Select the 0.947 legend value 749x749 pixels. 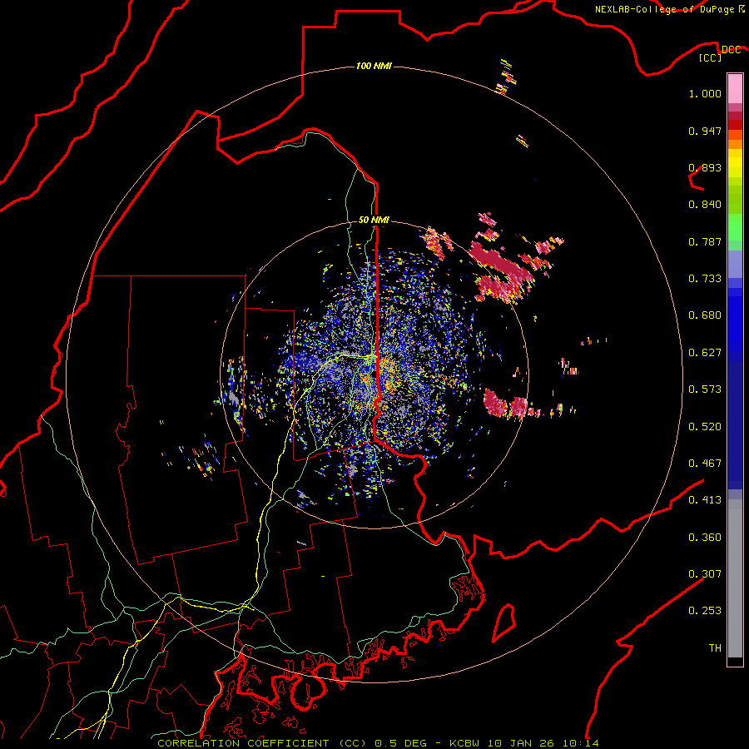[705, 131]
